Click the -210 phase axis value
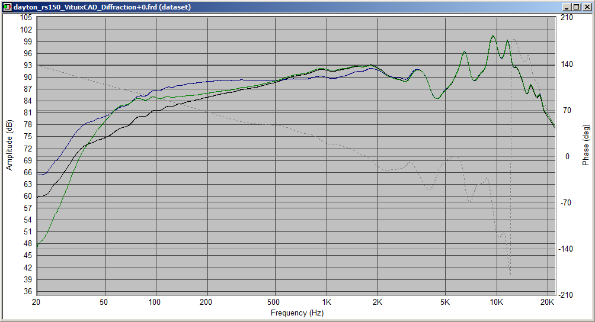The width and height of the screenshot is (595, 322). 565,295
